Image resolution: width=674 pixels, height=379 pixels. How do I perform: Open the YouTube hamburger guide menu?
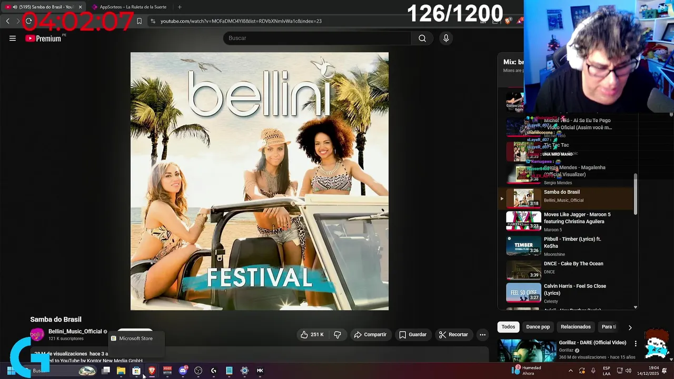tap(13, 38)
